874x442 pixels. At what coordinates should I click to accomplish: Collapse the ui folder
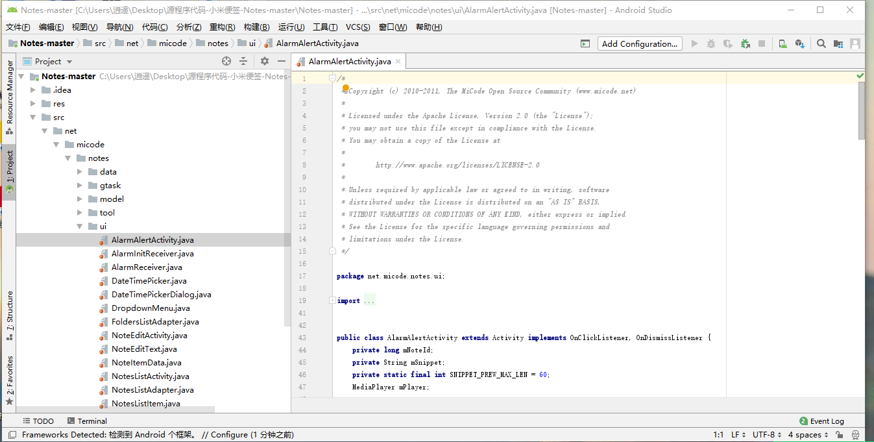(x=80, y=226)
